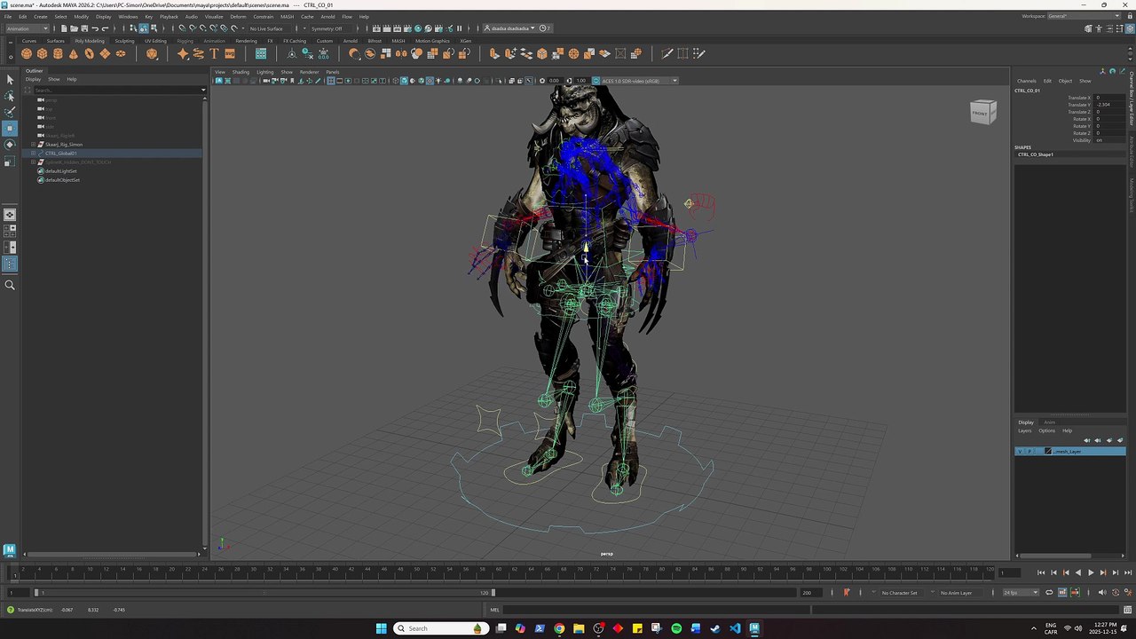Click the open scene folder icon
1136x639 pixels.
[x=74, y=28]
